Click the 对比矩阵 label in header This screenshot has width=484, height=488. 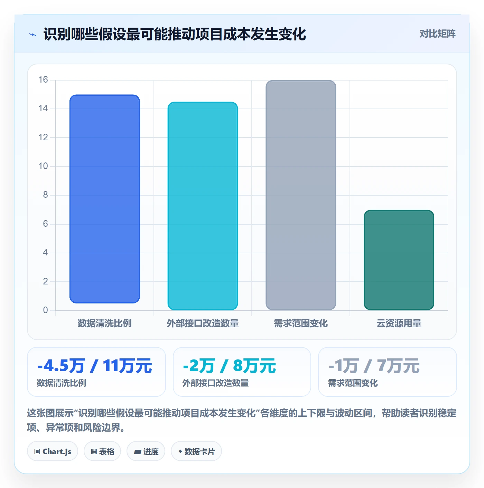[437, 34]
